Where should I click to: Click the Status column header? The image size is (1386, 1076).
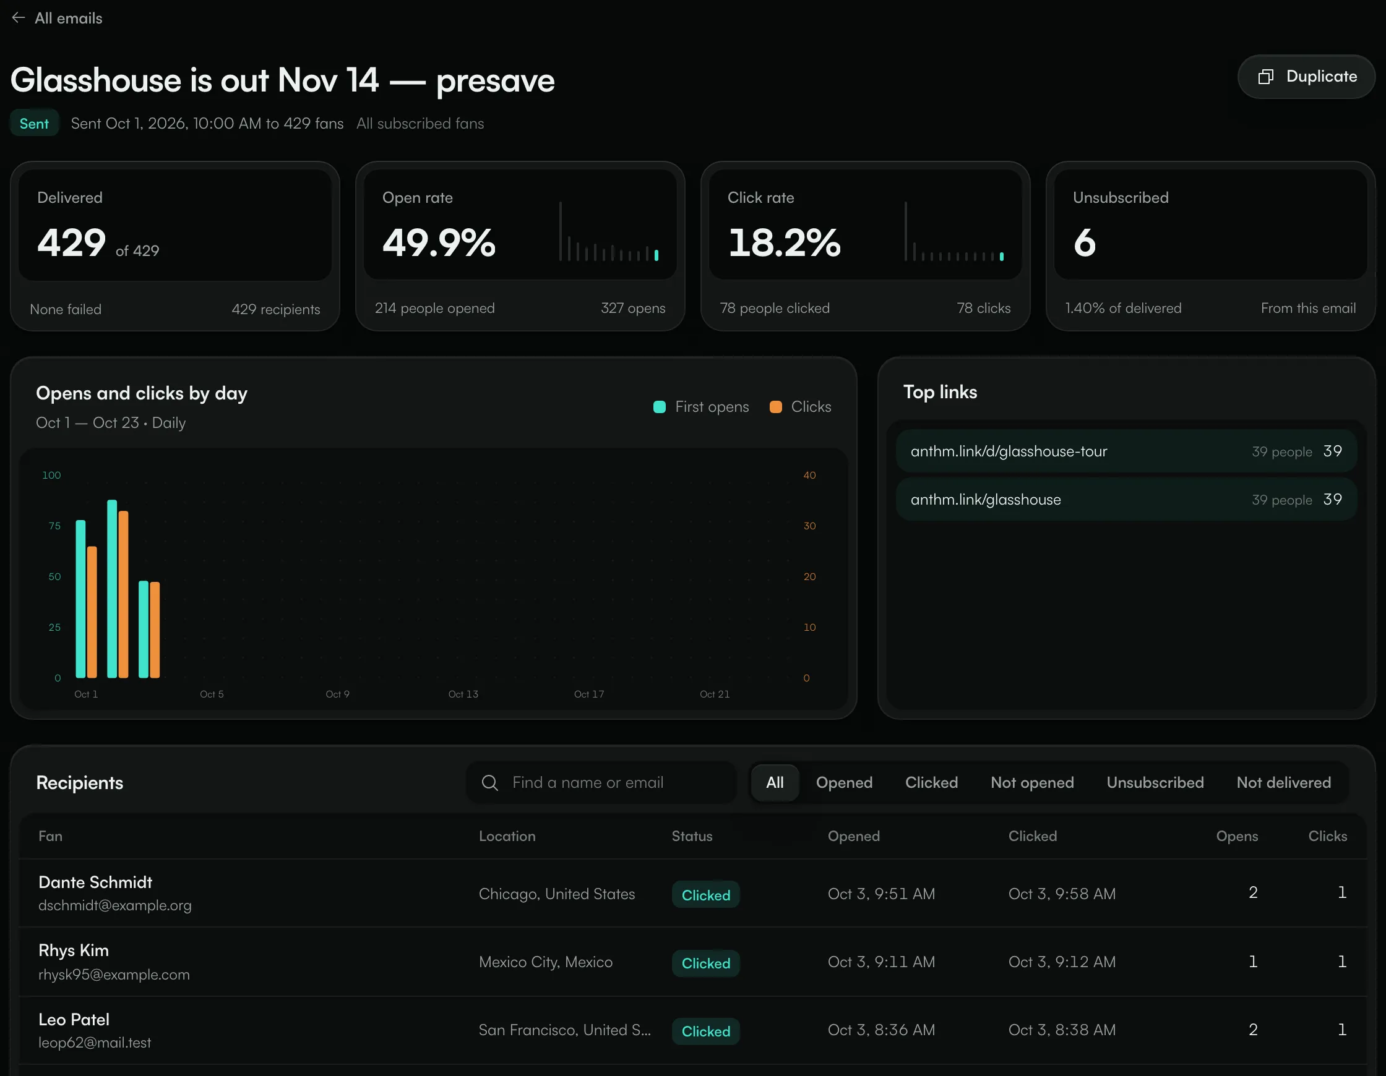(692, 836)
